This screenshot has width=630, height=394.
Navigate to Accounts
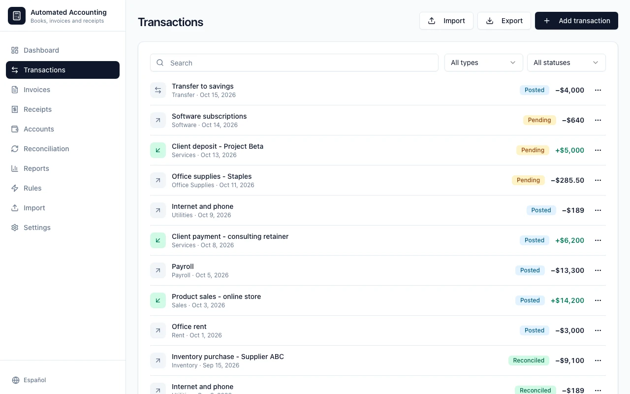[63, 129]
